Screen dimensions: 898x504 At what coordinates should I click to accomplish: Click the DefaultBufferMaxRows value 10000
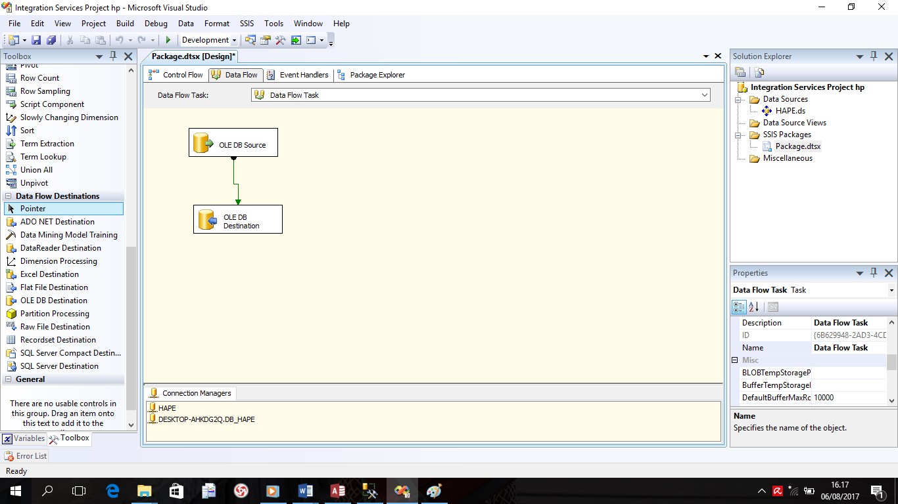(x=849, y=398)
